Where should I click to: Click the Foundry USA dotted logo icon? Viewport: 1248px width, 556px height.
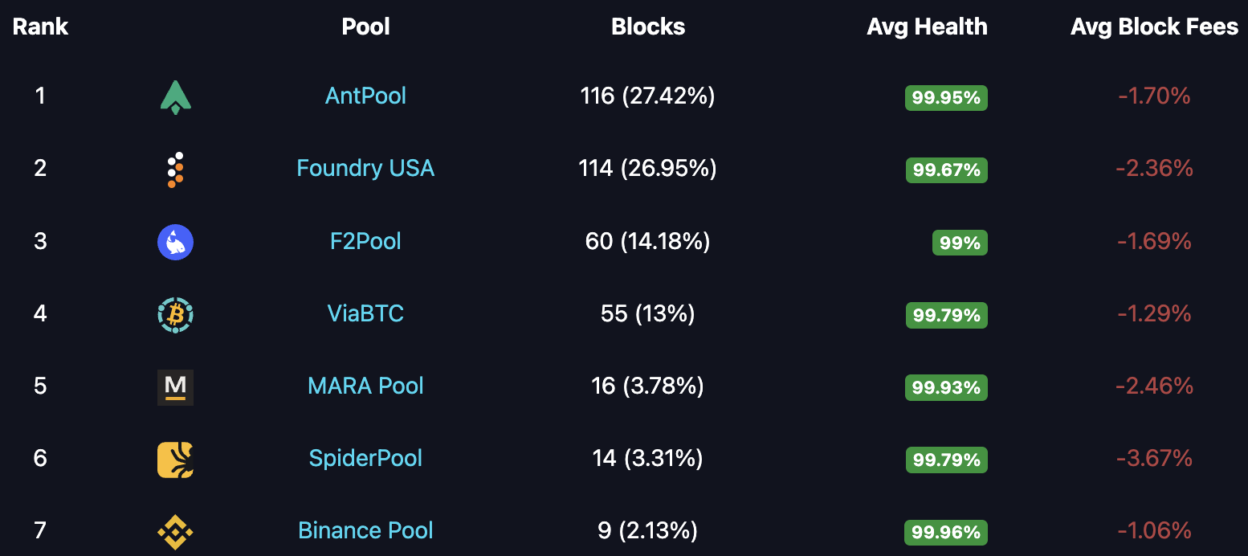pos(175,170)
